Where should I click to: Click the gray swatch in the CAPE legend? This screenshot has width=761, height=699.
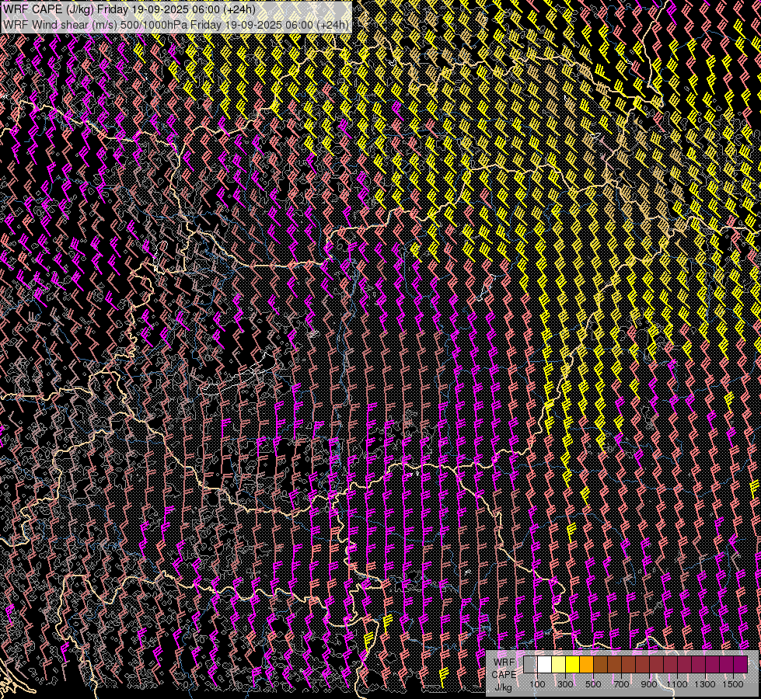click(530, 665)
